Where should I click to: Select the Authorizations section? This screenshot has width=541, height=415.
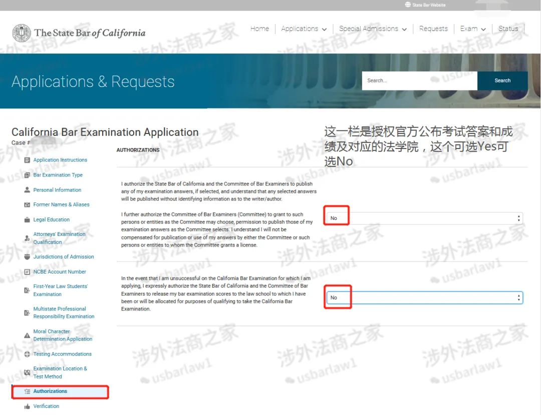[51, 391]
